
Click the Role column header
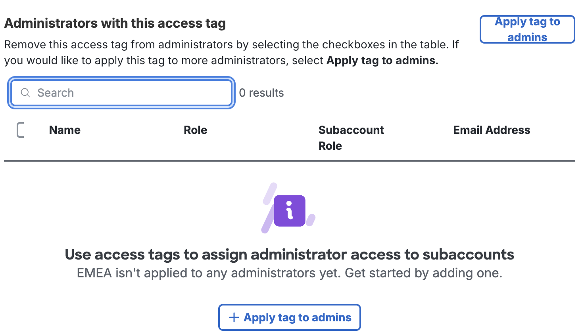click(x=195, y=130)
